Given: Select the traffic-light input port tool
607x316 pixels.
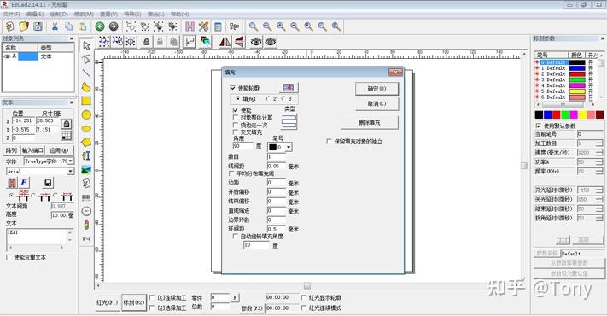Looking at the screenshot, I should pyautogui.click(x=86, y=225).
